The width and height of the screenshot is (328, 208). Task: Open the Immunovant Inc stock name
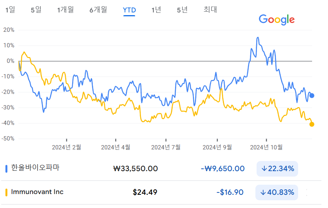tap(37, 192)
